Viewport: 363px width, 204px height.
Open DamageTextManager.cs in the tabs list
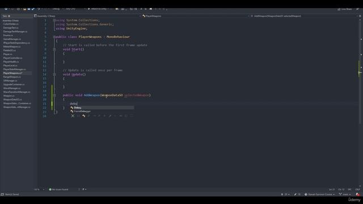coord(15,32)
